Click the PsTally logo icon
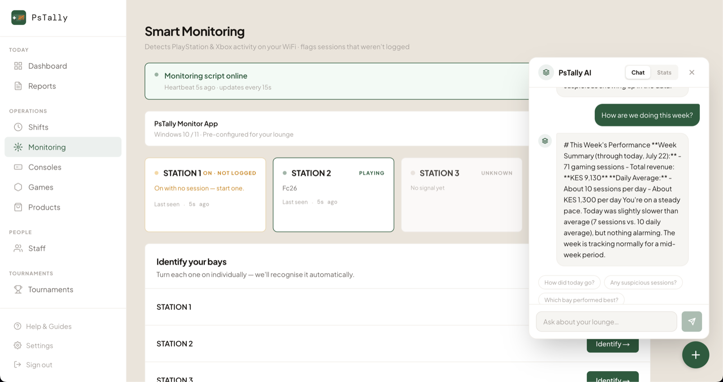 click(19, 18)
